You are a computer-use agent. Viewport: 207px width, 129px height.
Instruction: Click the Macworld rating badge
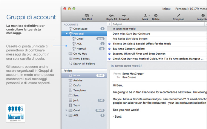[x=16, y=113]
